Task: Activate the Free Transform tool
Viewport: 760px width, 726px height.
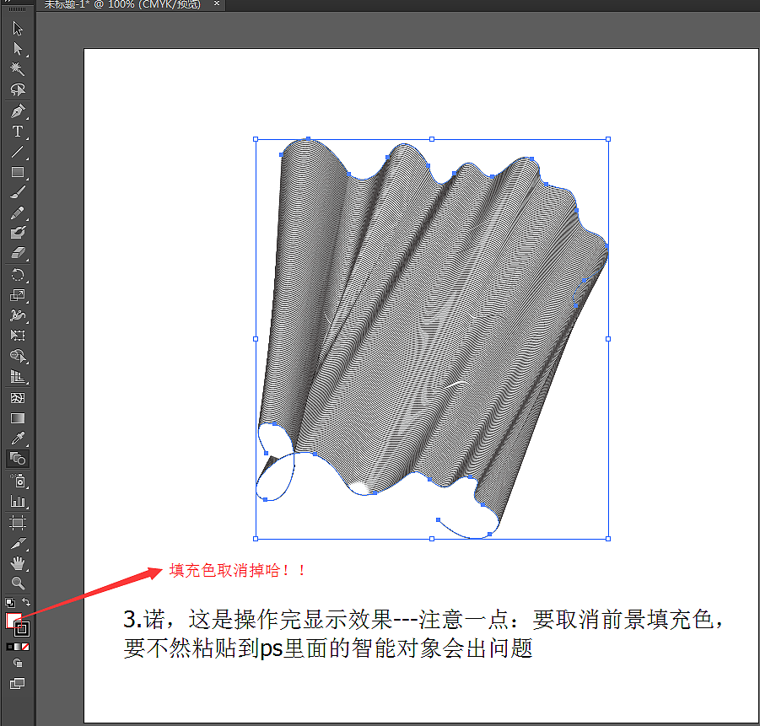Action: click(x=18, y=336)
